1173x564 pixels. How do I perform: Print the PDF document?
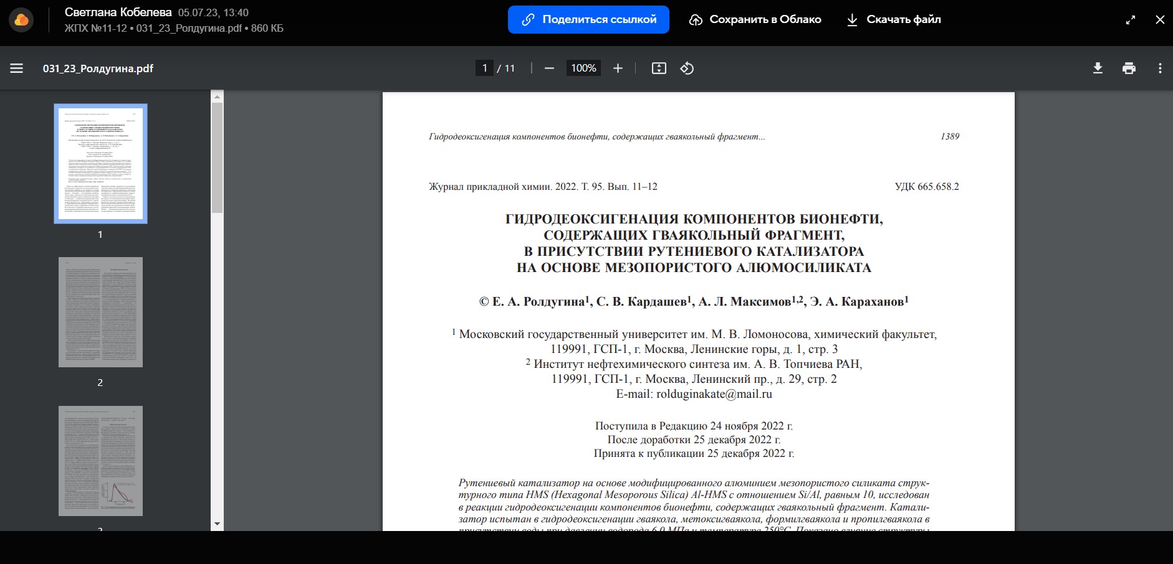1129,68
